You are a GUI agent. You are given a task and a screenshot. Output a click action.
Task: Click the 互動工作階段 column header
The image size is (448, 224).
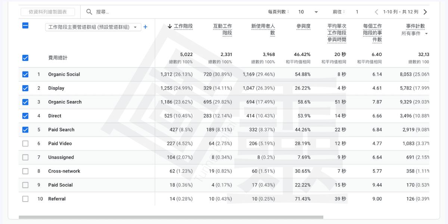[223, 29]
